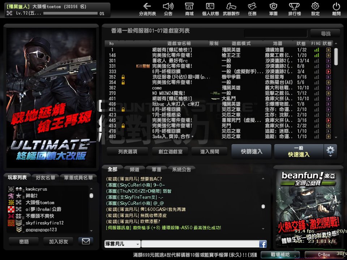The height and width of the screenshot is (260, 347).
Task: Click the knife restriction icon on room 401
Action: 215,99
